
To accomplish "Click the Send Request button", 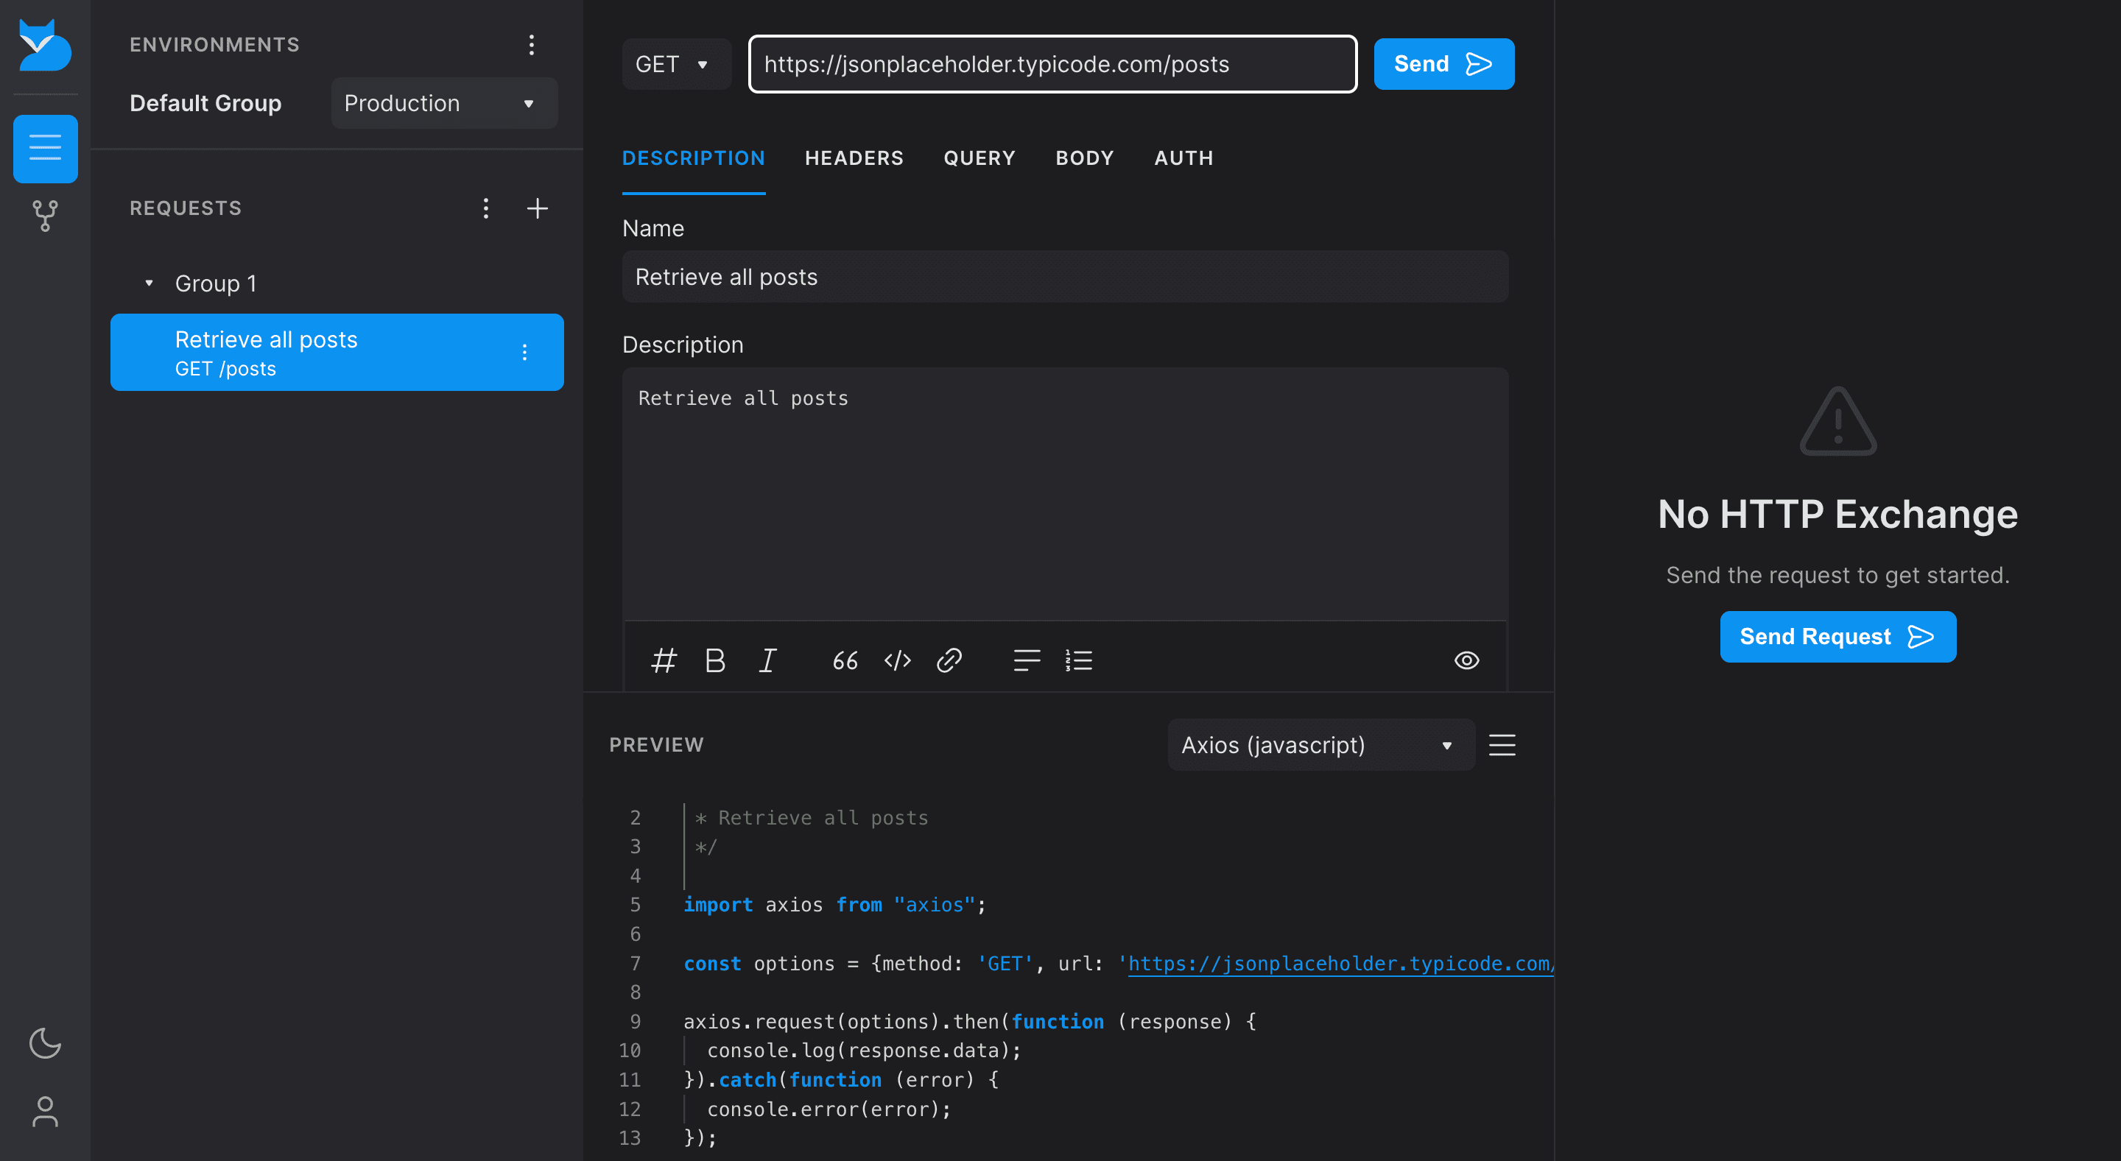I will [1837, 636].
